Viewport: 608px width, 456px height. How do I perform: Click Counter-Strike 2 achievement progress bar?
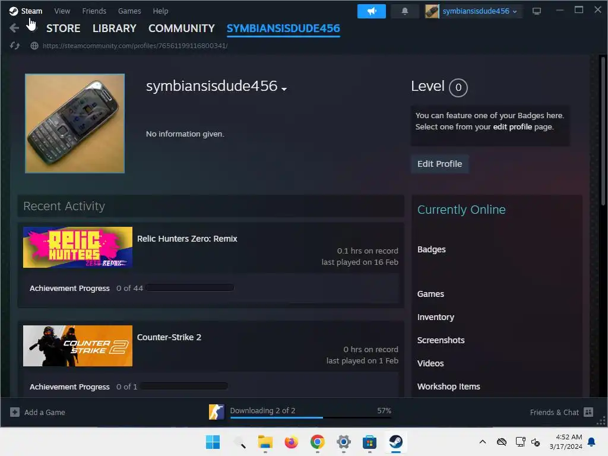(x=184, y=386)
